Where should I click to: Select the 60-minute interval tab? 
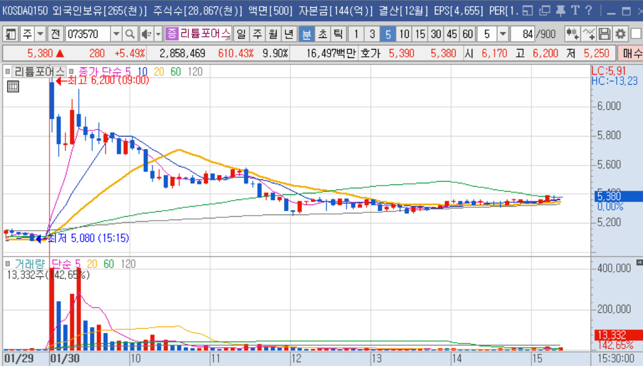467,34
